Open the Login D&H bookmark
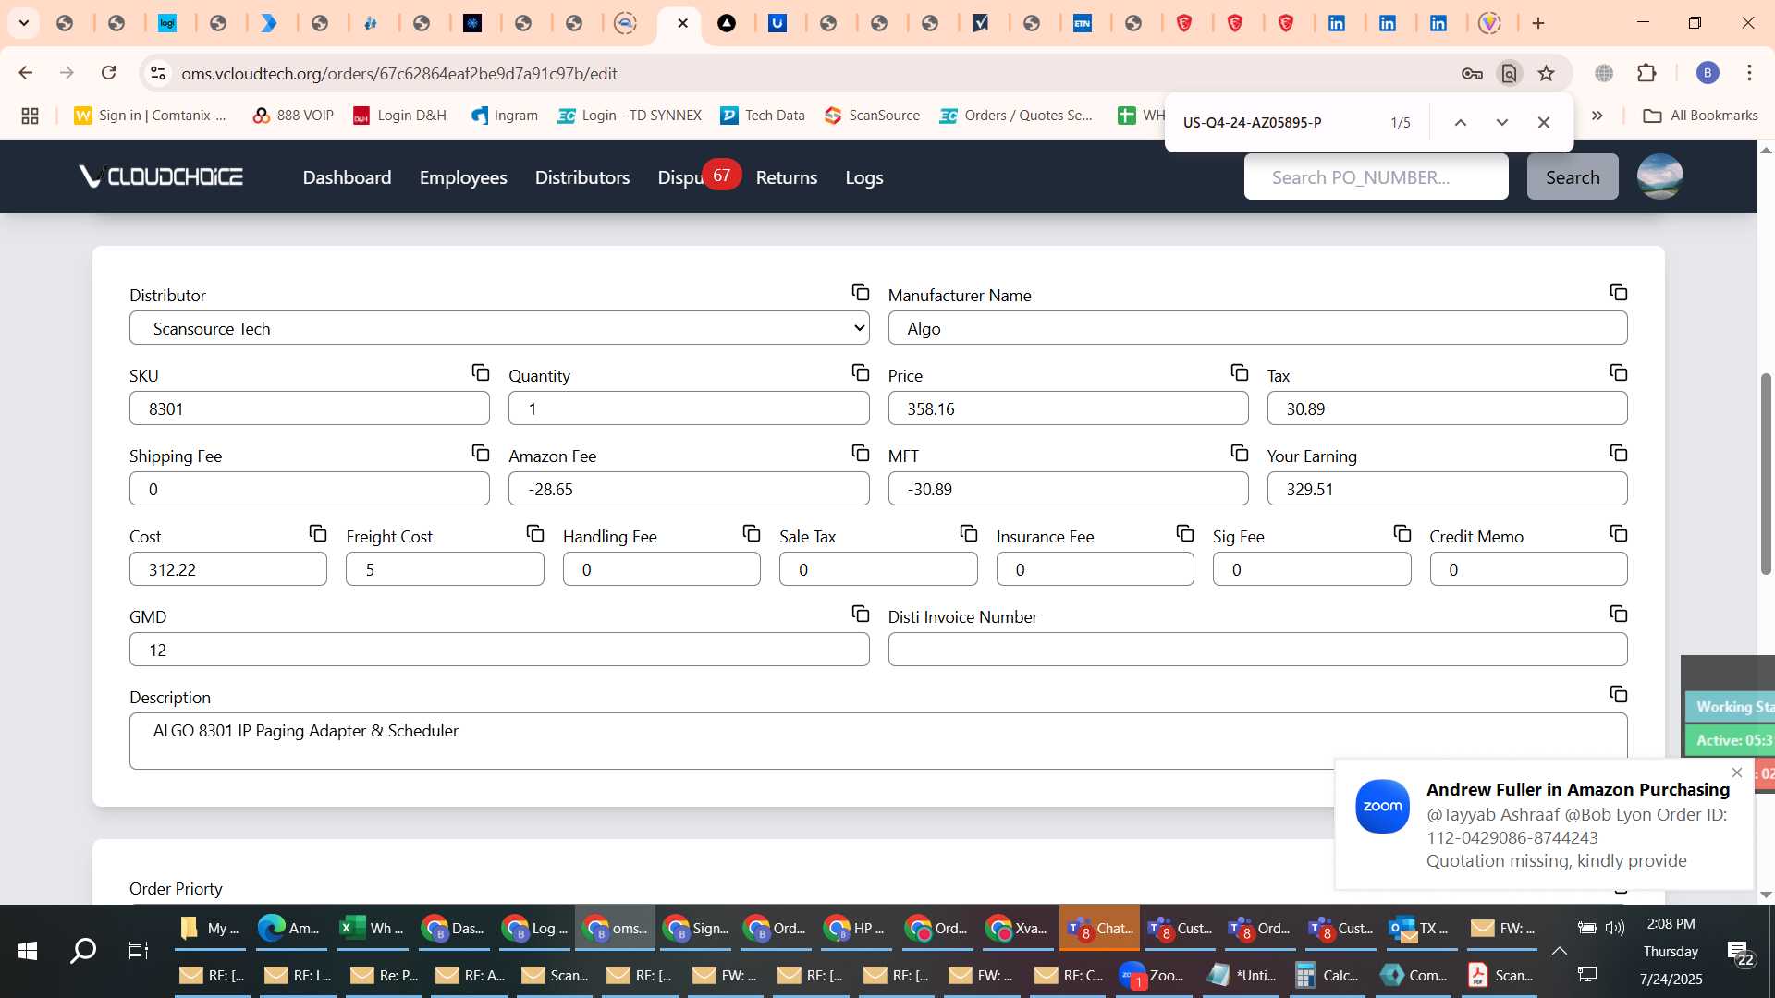The width and height of the screenshot is (1775, 998). (399, 116)
